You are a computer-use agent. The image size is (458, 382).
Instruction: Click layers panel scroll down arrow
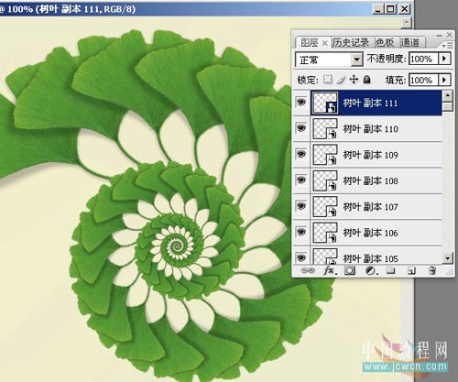tap(447, 258)
